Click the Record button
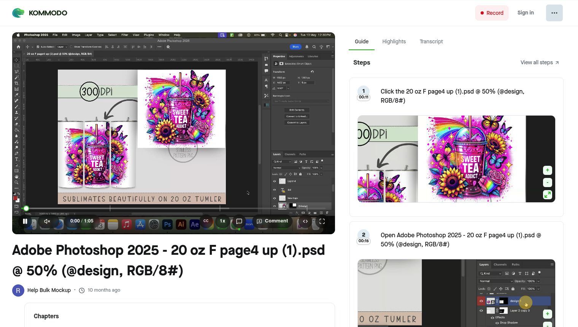 pos(492,13)
